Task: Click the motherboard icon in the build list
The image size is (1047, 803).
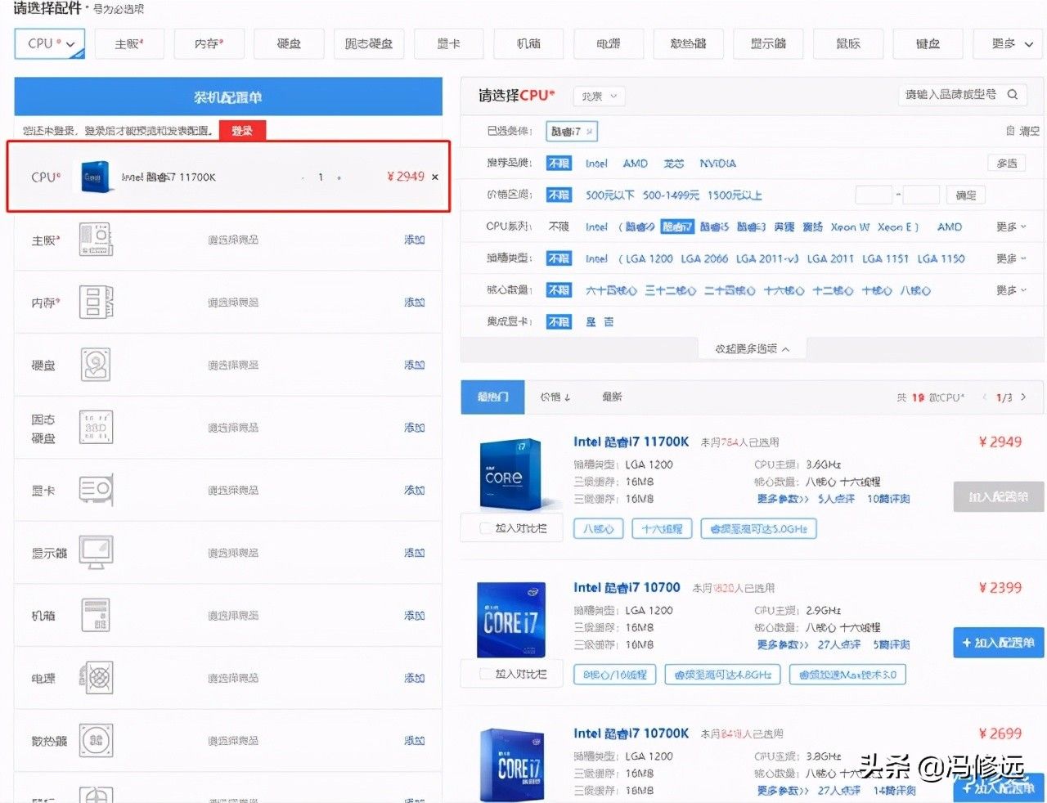Action: tap(96, 240)
